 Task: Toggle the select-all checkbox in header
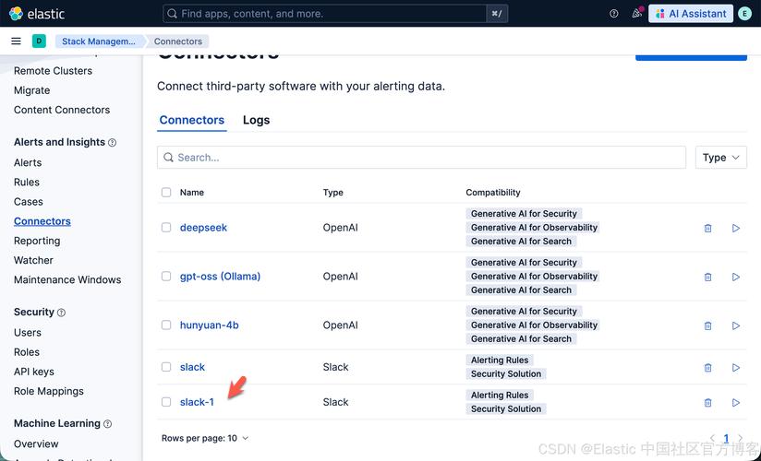point(166,193)
